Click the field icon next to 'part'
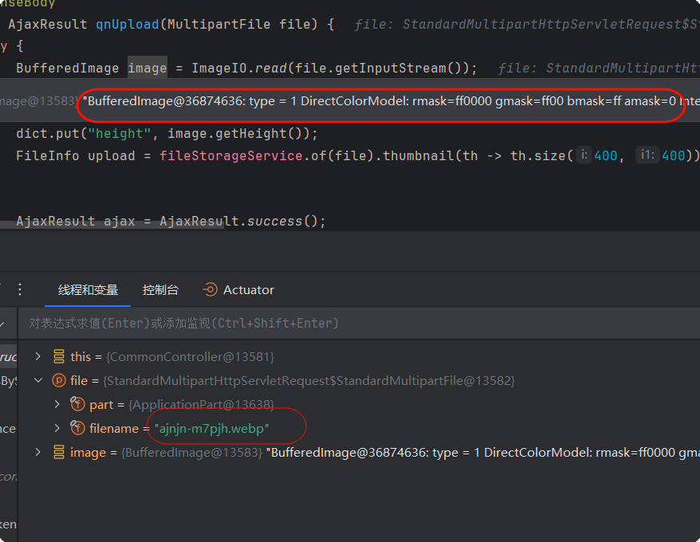The image size is (700, 542). point(77,405)
